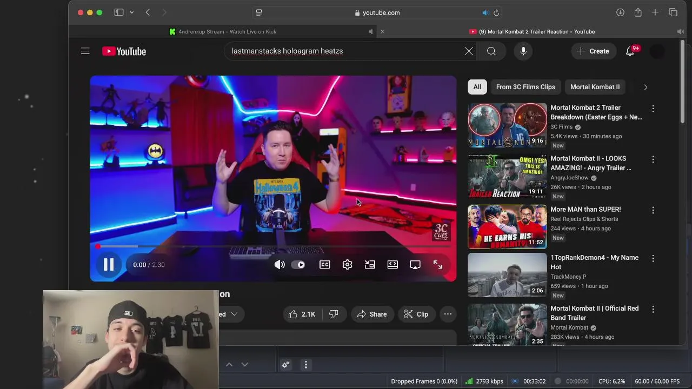Select the From 3C Films Clips chip
692x389 pixels.
click(x=525, y=87)
